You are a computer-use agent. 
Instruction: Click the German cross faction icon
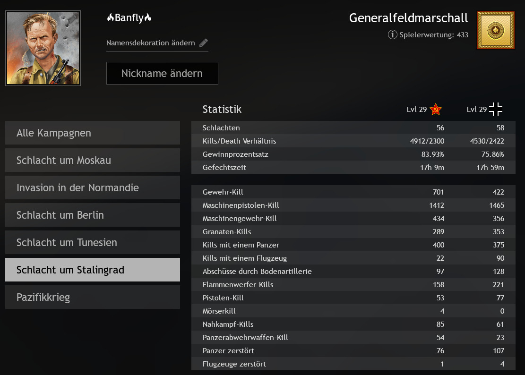496,110
